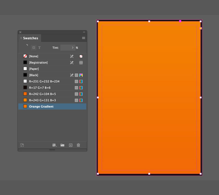Click the Tint percentage input field
Viewport: 219px width, 195px height.
click(65, 48)
